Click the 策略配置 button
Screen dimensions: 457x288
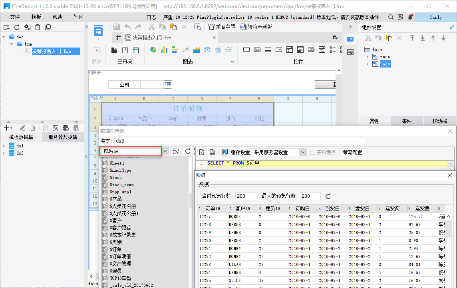[353, 152]
